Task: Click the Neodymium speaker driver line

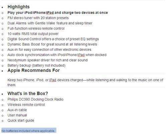Action: tap(47, 60)
